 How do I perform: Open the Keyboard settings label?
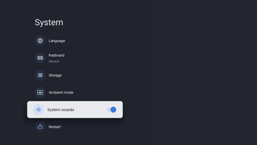(x=56, y=55)
